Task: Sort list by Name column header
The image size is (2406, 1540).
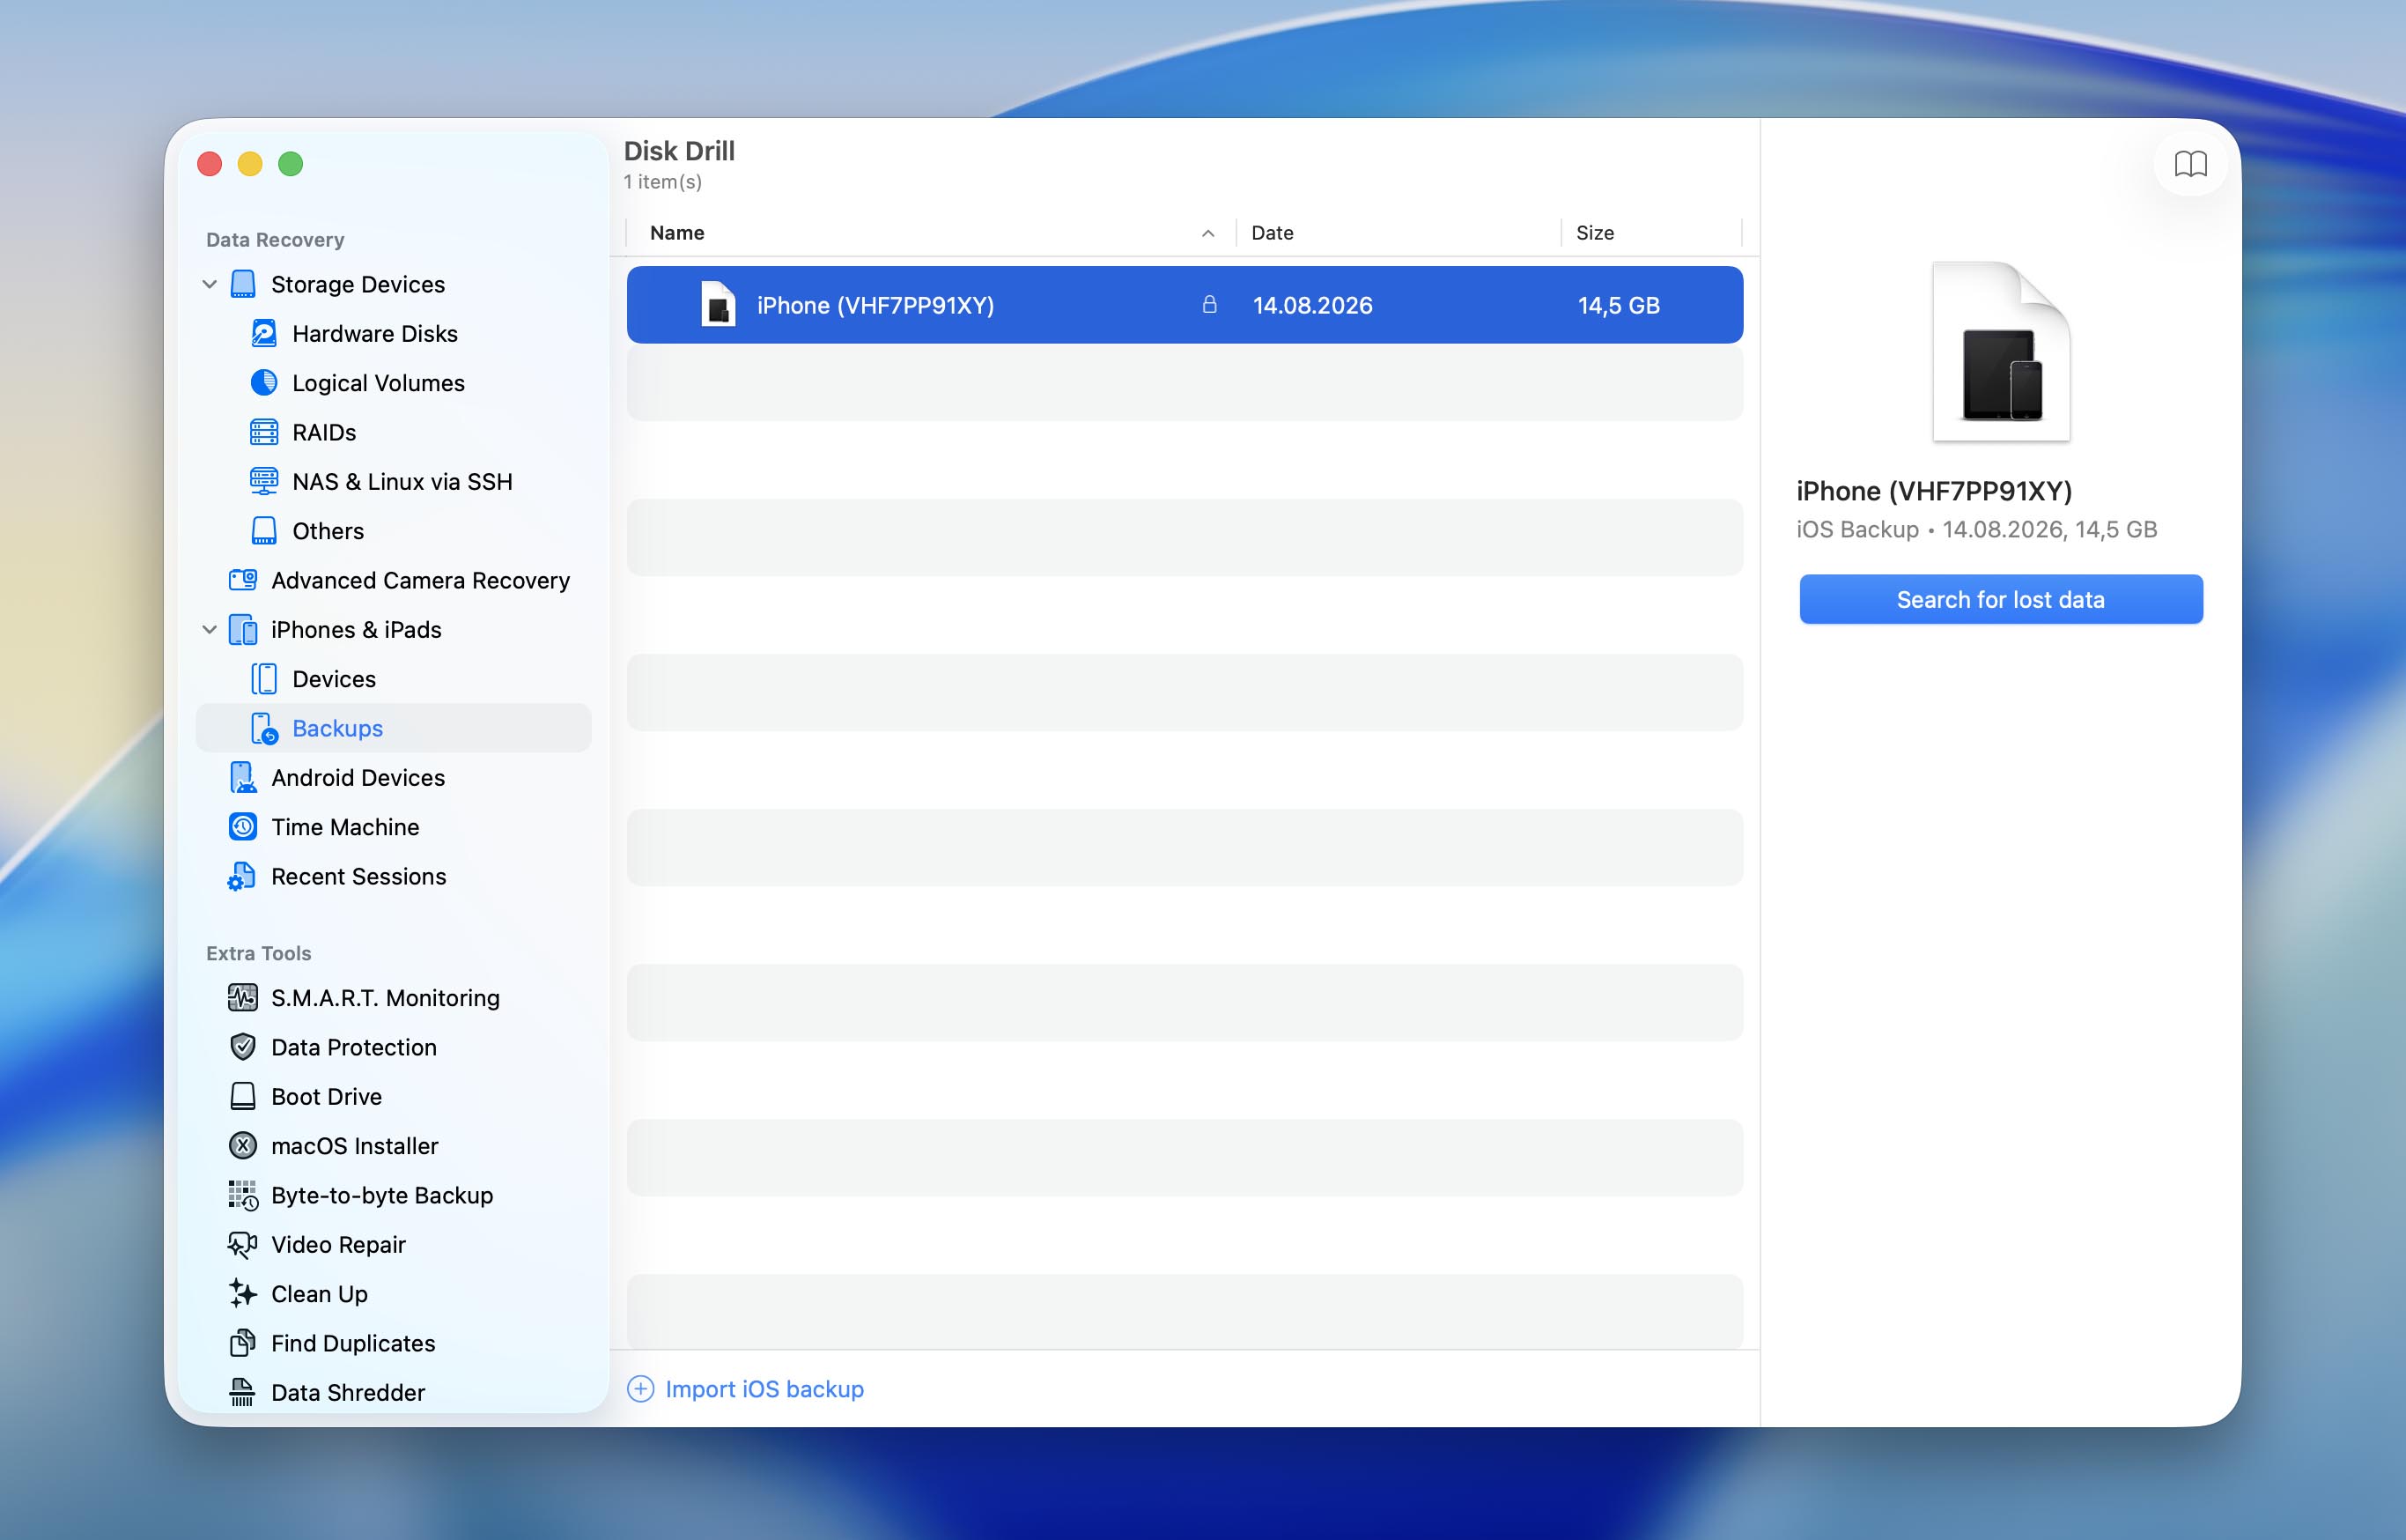Action: click(676, 232)
